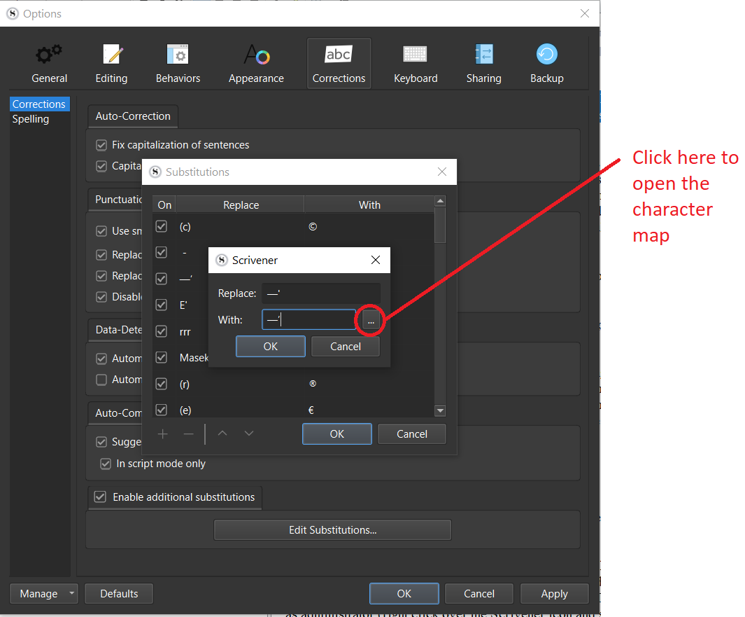Click the substitutions list scrollbar thumb
Viewport: 745px width, 617px height.
click(x=441, y=225)
